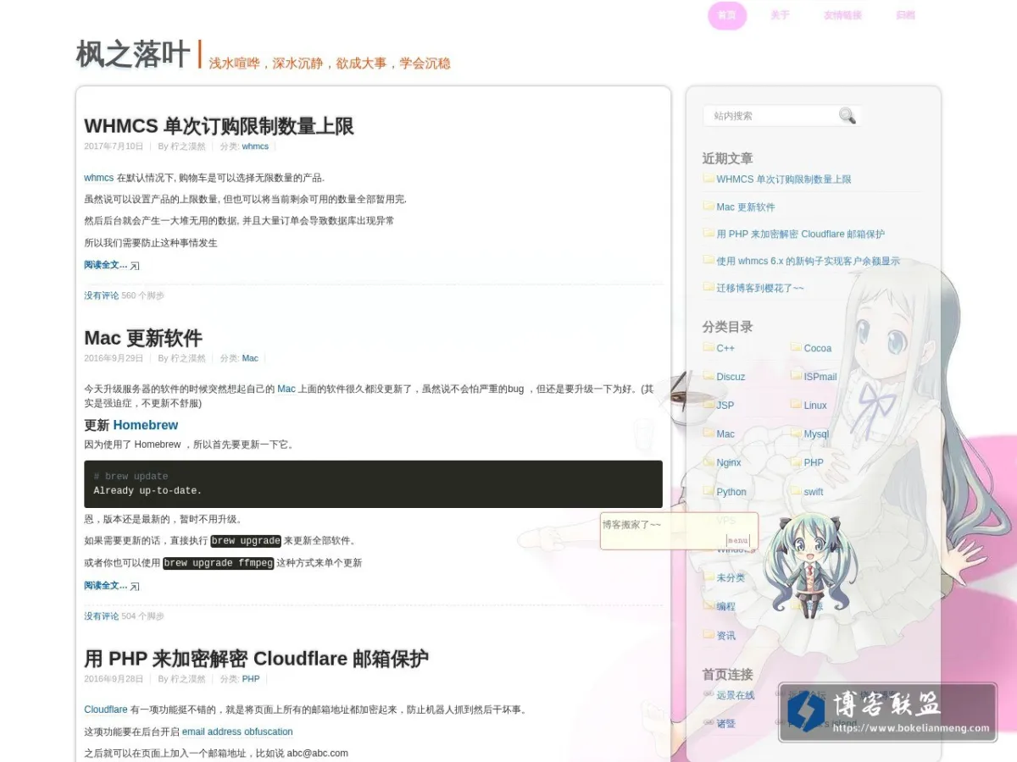Click folder icon beside C++ category
Image resolution: width=1017 pixels, height=762 pixels.
pos(709,347)
